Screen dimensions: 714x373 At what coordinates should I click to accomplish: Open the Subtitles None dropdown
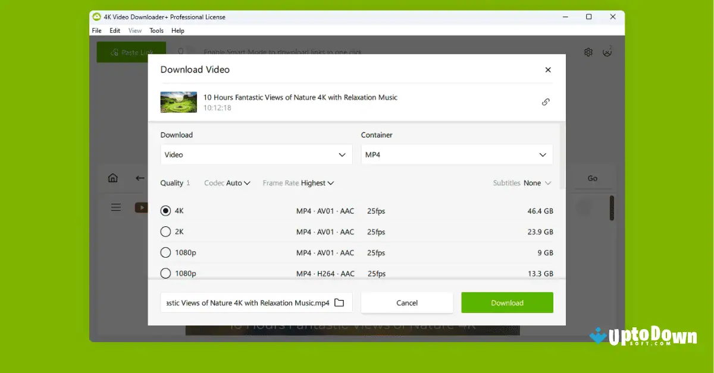(522, 183)
